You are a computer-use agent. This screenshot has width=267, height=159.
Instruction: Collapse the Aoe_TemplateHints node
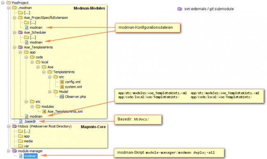click(14, 47)
